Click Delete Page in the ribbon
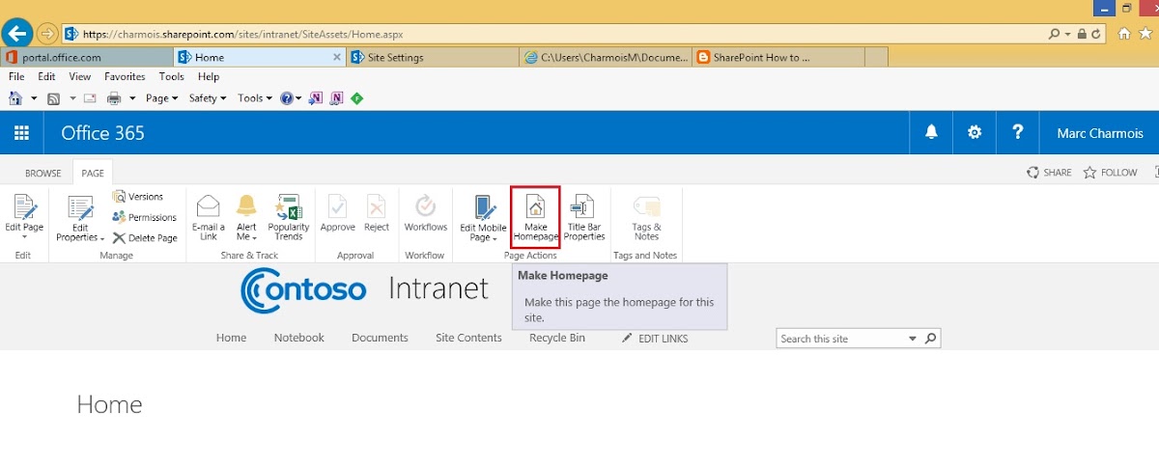 [x=145, y=238]
